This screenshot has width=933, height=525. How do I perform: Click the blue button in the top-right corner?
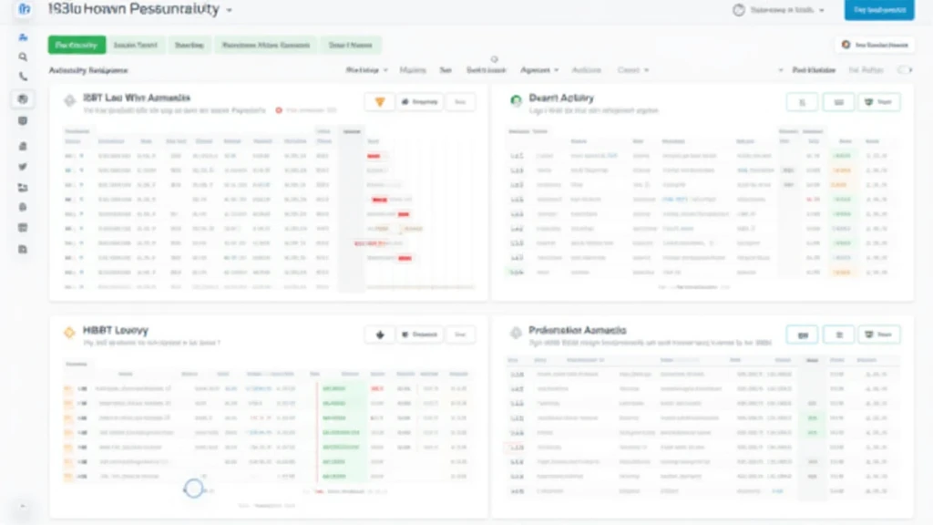[x=878, y=10]
